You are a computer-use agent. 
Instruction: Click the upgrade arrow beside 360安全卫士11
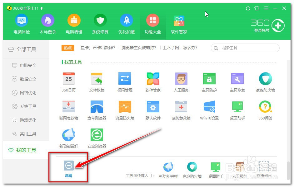point(42,8)
